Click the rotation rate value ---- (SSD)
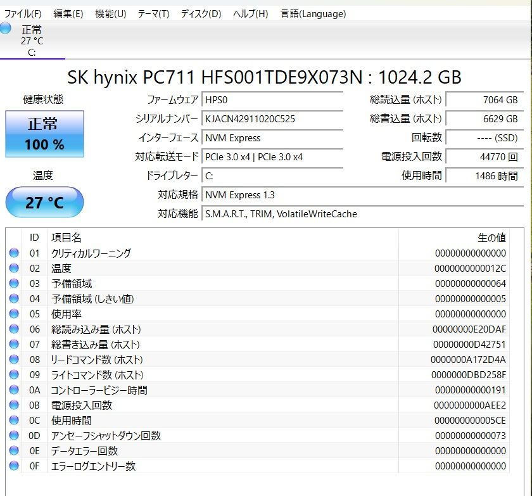The height and width of the screenshot is (496, 532). [x=484, y=138]
